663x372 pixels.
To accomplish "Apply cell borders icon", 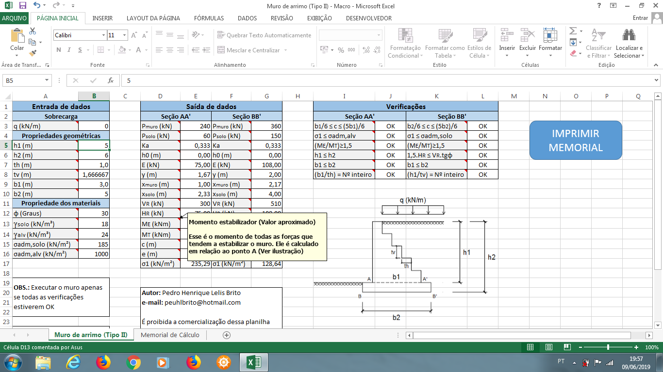I will (102, 50).
